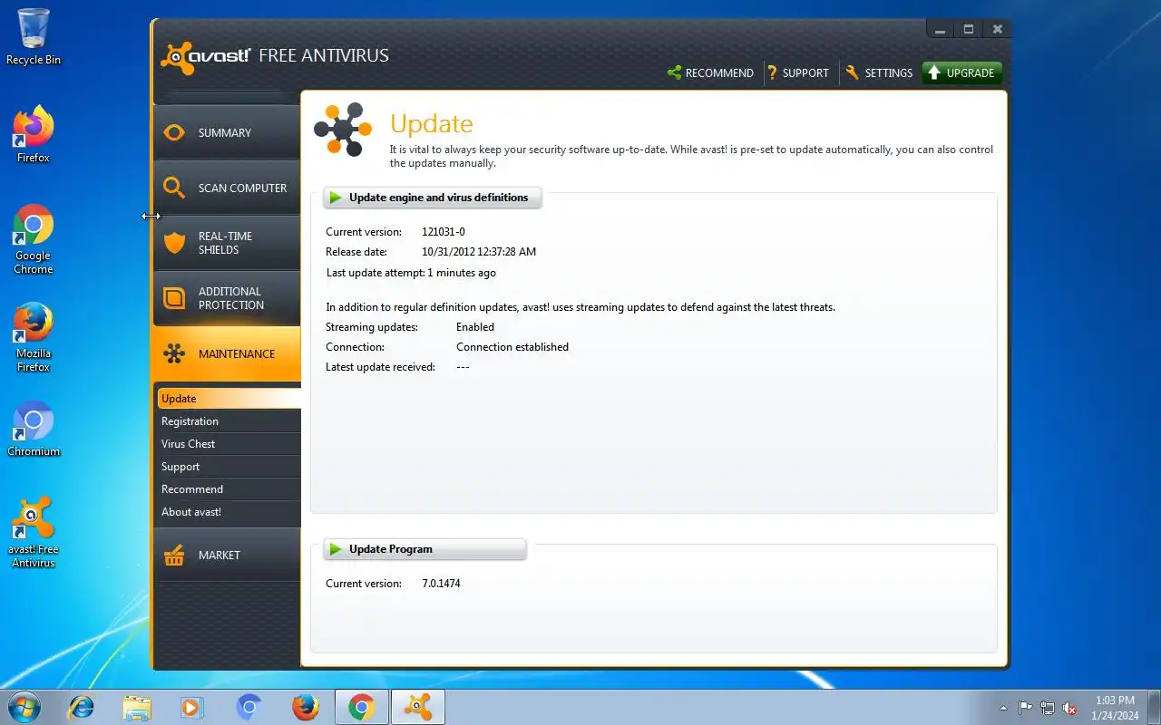Click virus definitions version 121031-0

[444, 232]
